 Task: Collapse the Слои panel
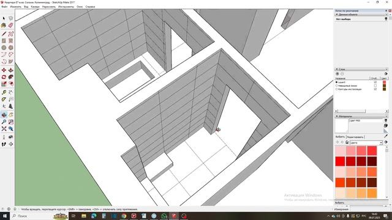click(337, 69)
